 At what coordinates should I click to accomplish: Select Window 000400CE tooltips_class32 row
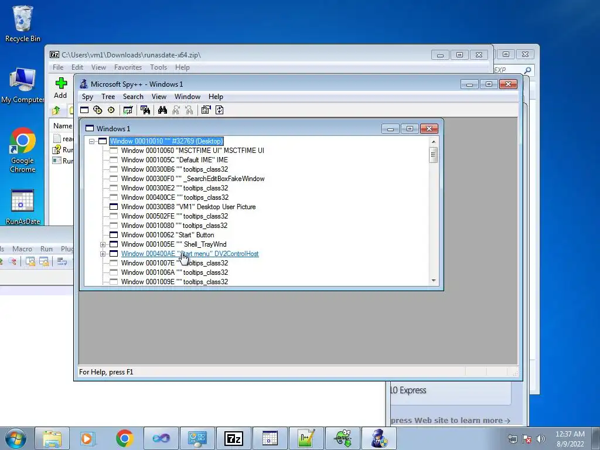pos(175,197)
